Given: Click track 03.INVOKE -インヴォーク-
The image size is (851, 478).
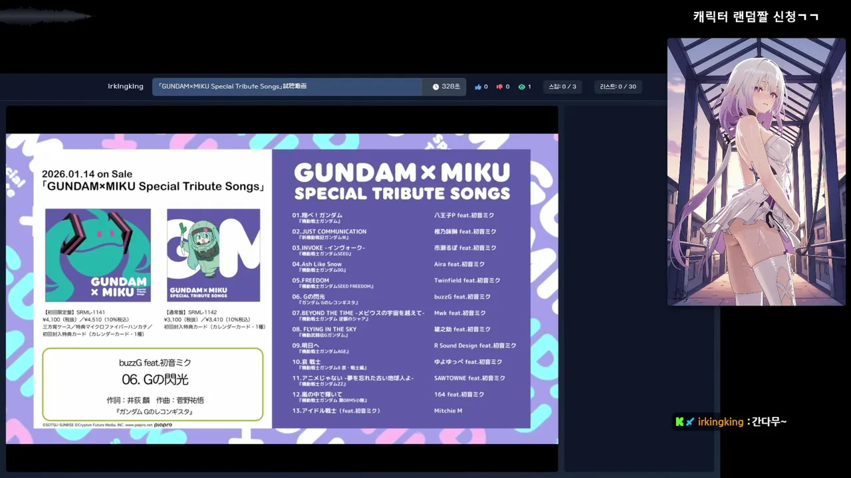Looking at the screenshot, I should click(x=328, y=248).
